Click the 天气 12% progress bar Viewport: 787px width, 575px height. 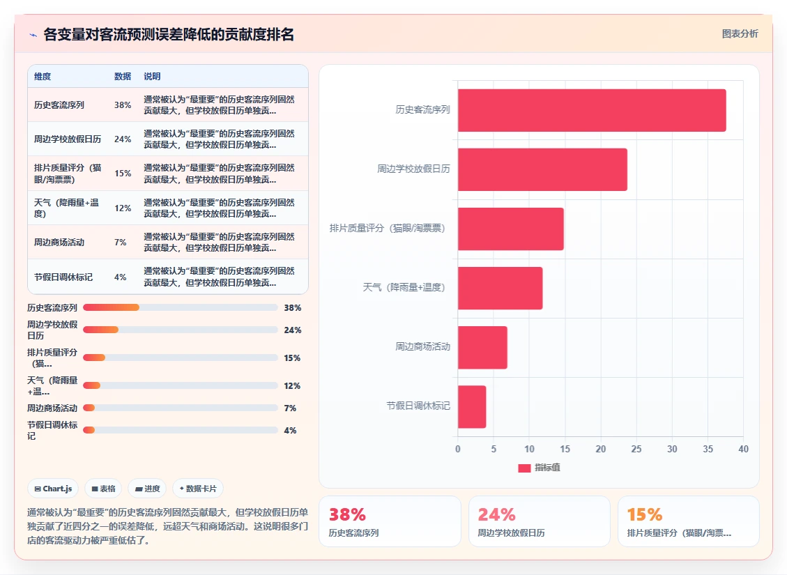coord(180,385)
